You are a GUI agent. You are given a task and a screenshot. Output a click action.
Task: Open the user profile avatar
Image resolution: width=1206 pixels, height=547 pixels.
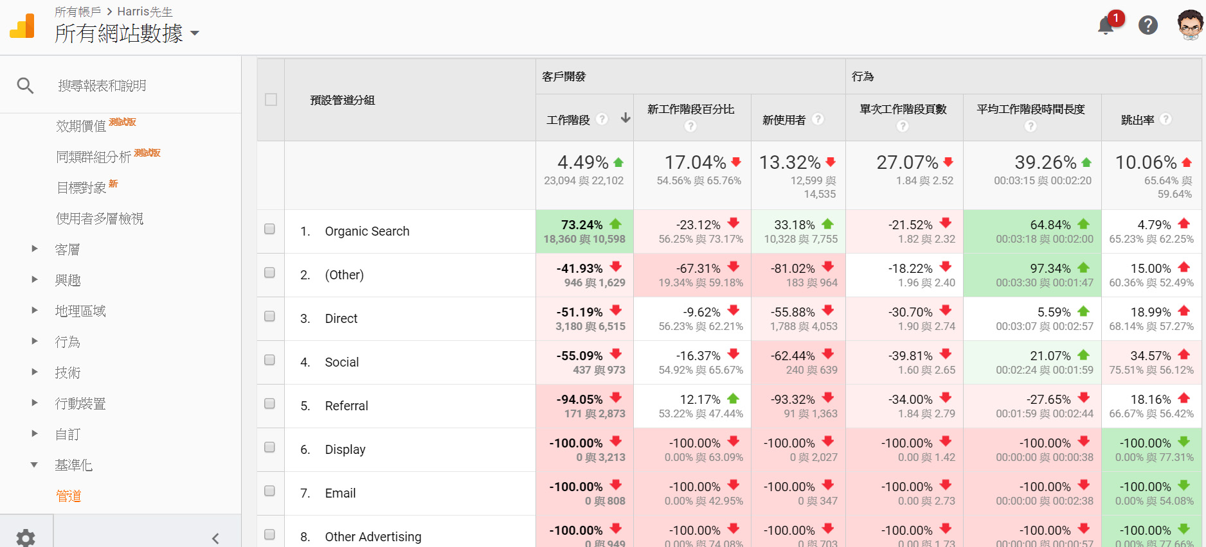[1190, 25]
